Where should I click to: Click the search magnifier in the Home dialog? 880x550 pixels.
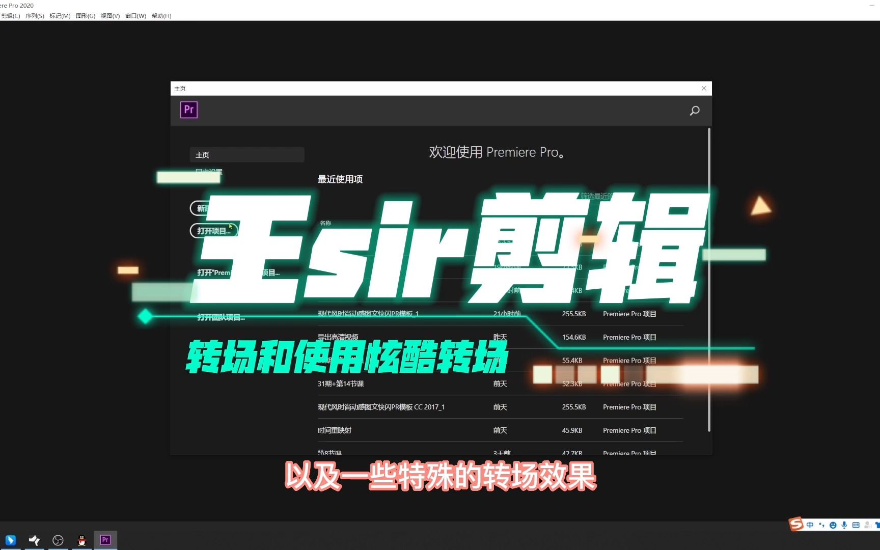pos(695,111)
